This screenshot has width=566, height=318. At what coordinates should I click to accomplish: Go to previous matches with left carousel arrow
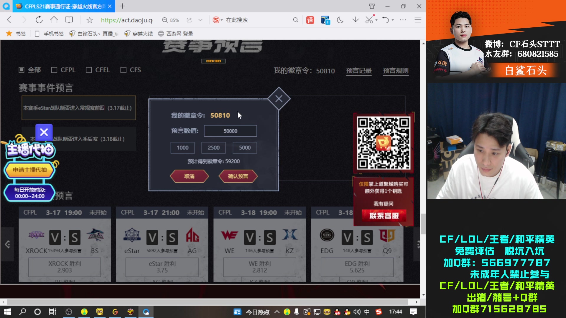click(7, 244)
